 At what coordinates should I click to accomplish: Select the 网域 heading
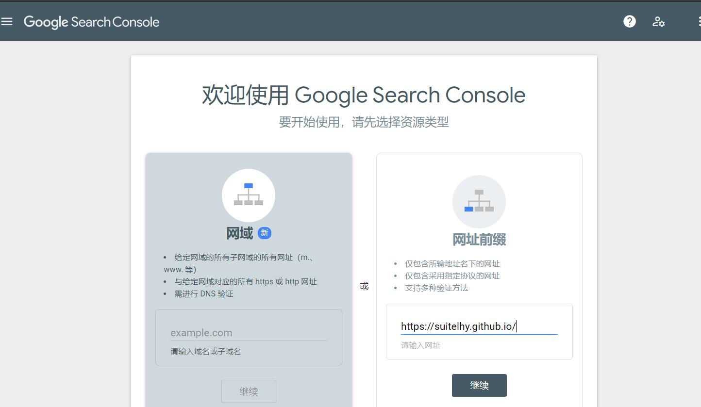tap(239, 233)
